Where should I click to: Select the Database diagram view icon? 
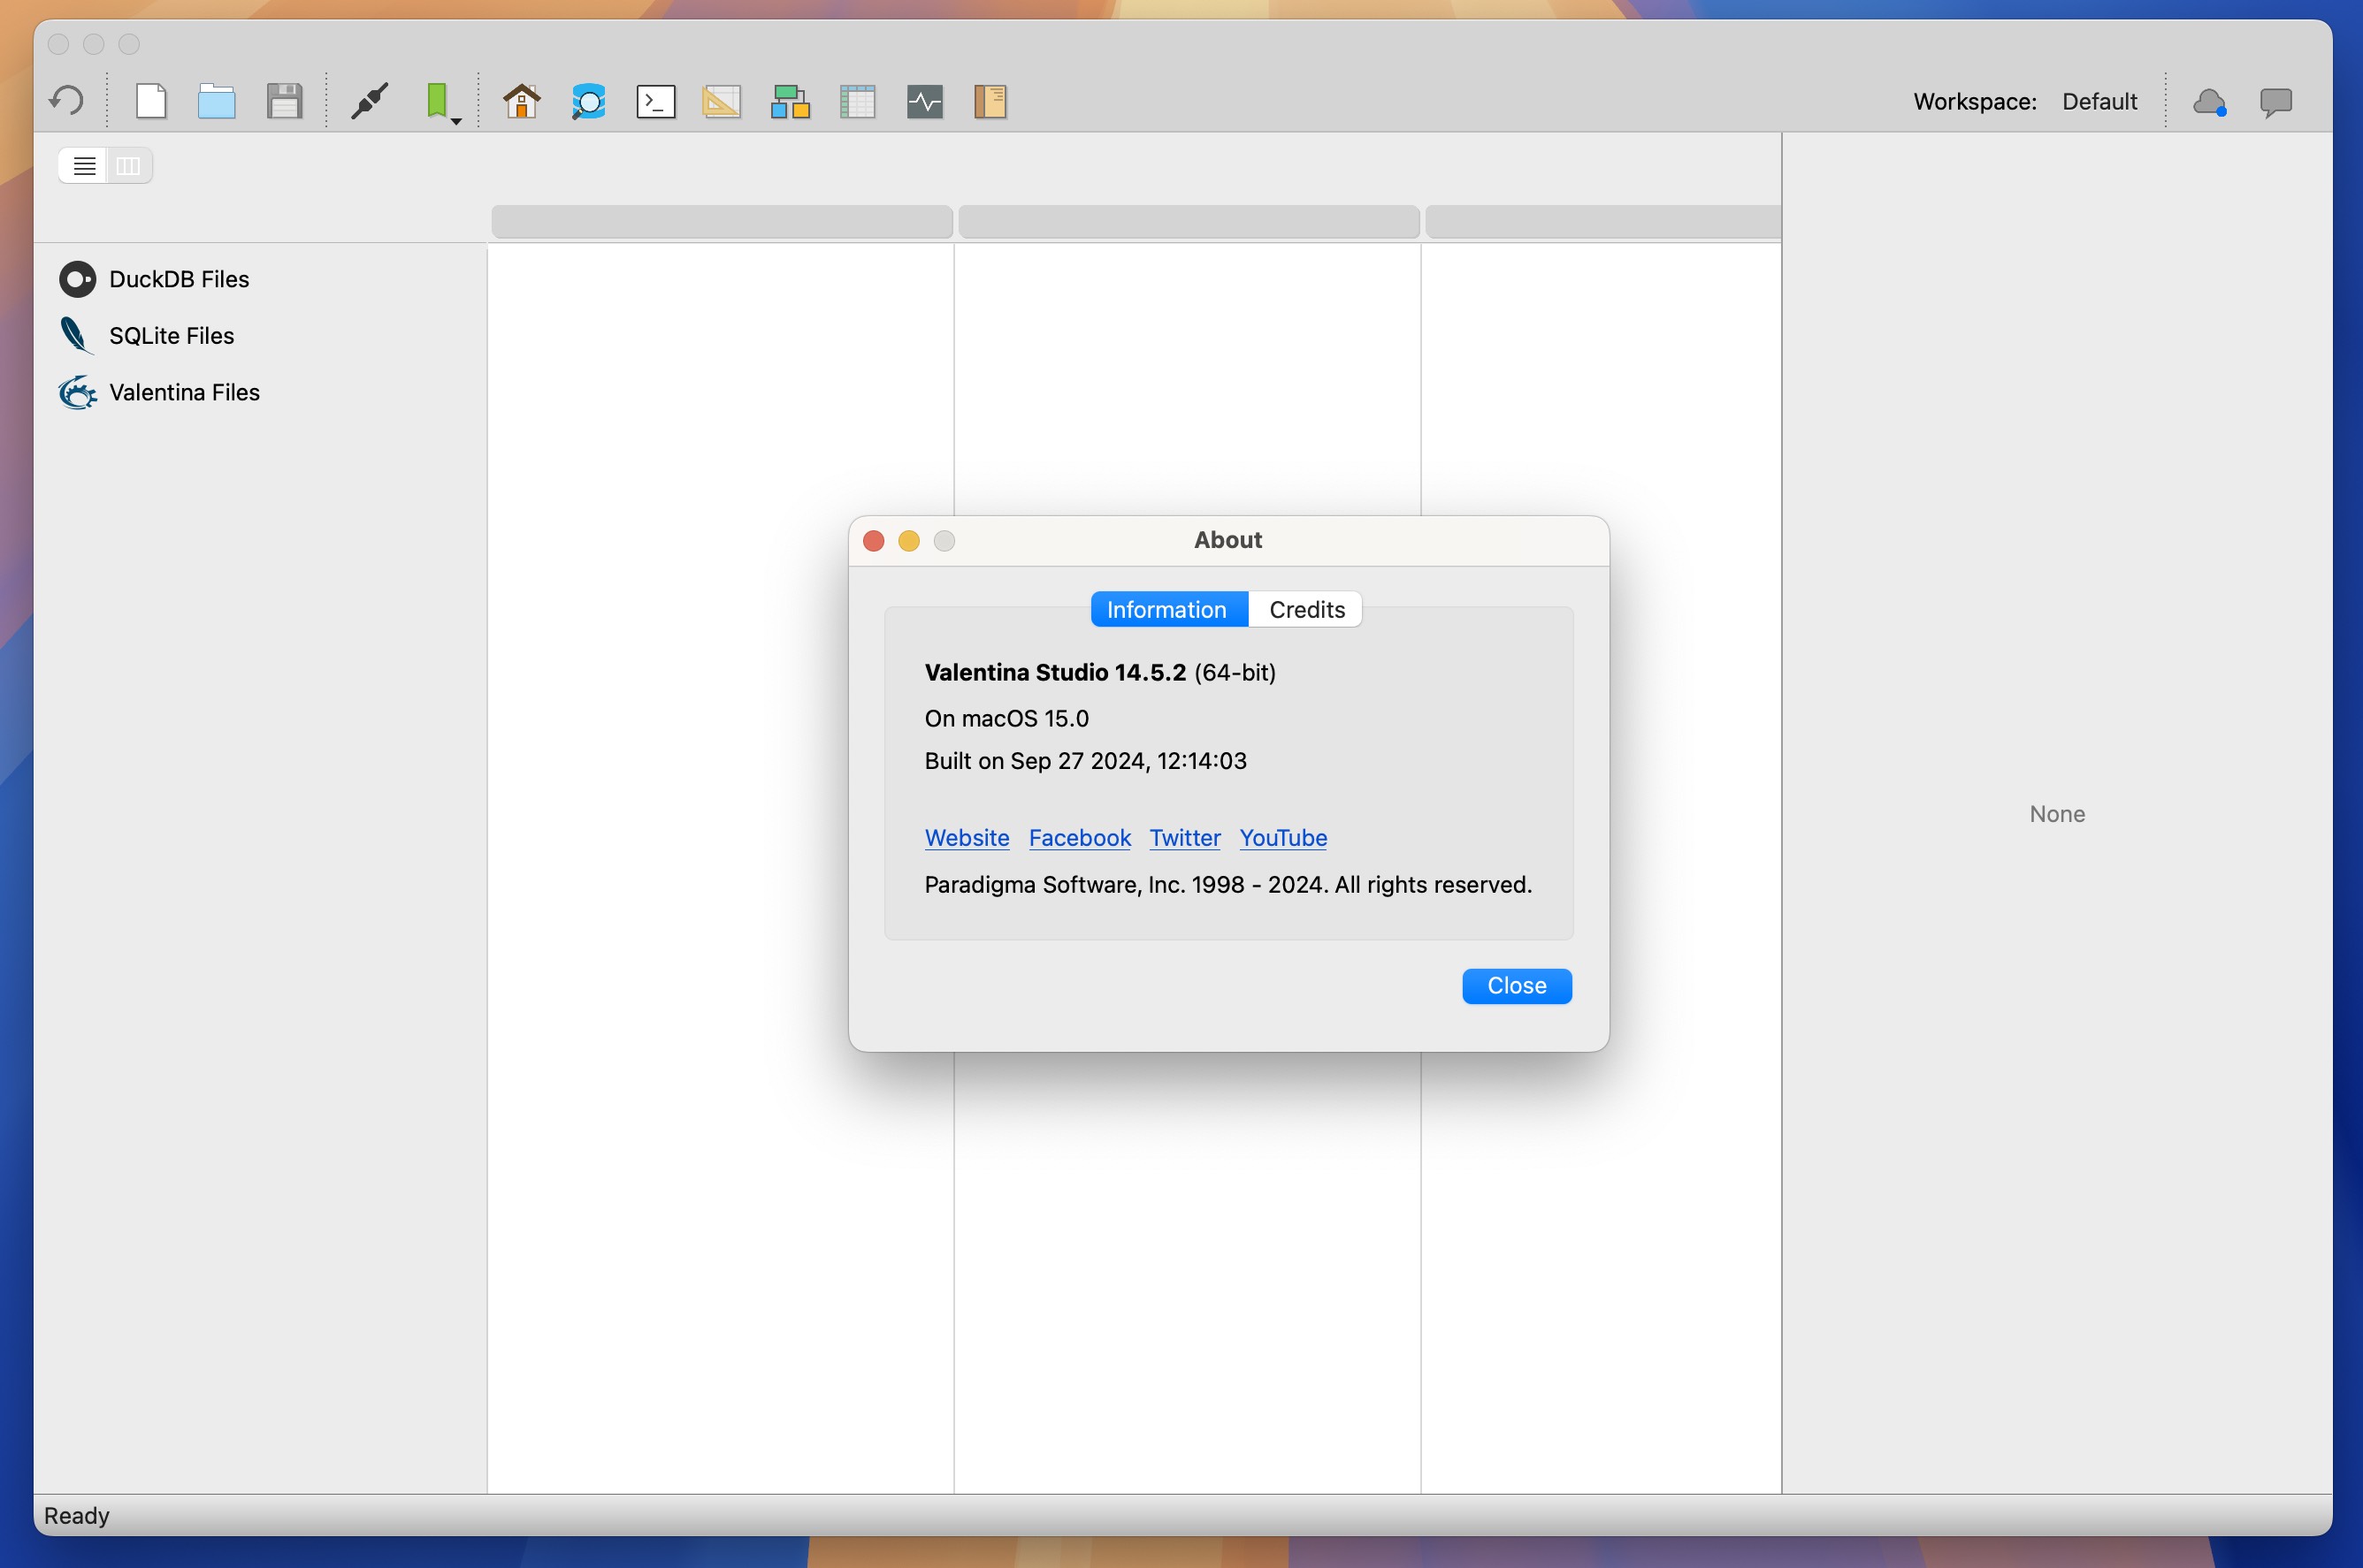790,98
